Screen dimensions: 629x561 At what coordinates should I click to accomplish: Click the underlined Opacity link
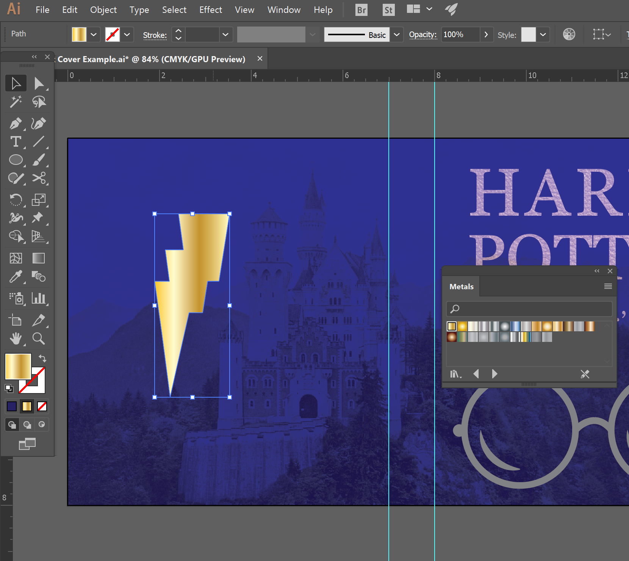tap(422, 34)
